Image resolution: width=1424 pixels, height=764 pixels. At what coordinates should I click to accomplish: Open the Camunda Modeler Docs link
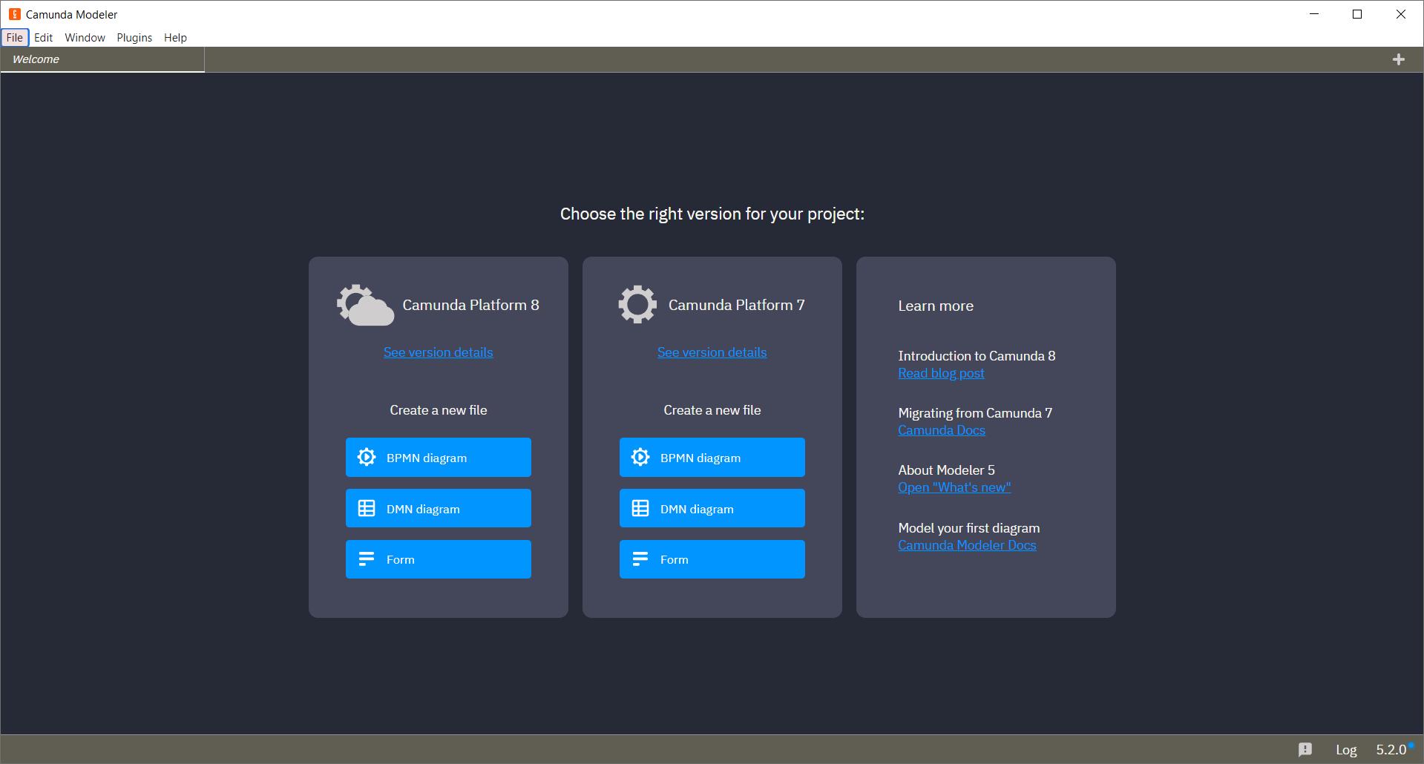[967, 545]
